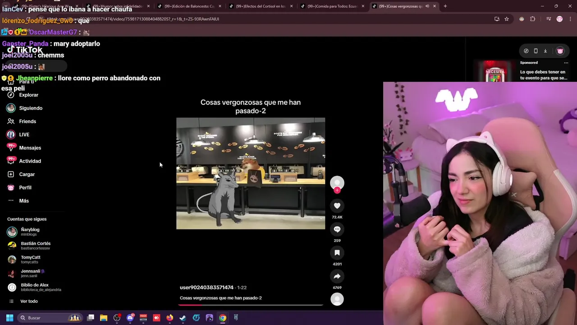Open Discord from taskbar
The width and height of the screenshot is (577, 325).
tap(130, 318)
